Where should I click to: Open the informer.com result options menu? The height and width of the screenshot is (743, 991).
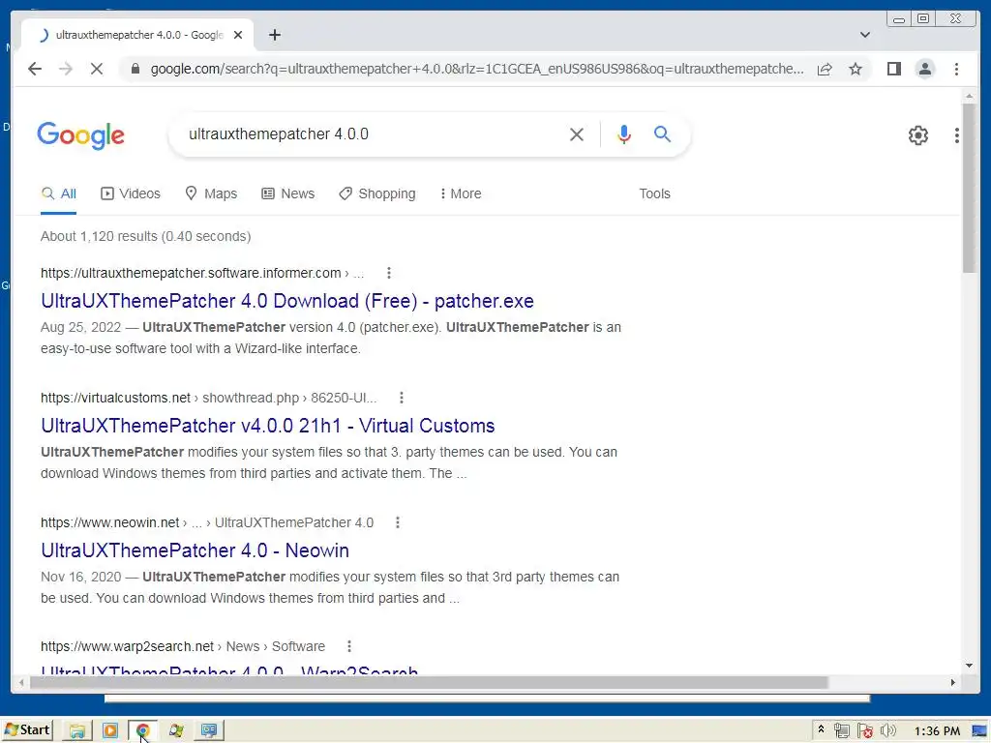[389, 273]
